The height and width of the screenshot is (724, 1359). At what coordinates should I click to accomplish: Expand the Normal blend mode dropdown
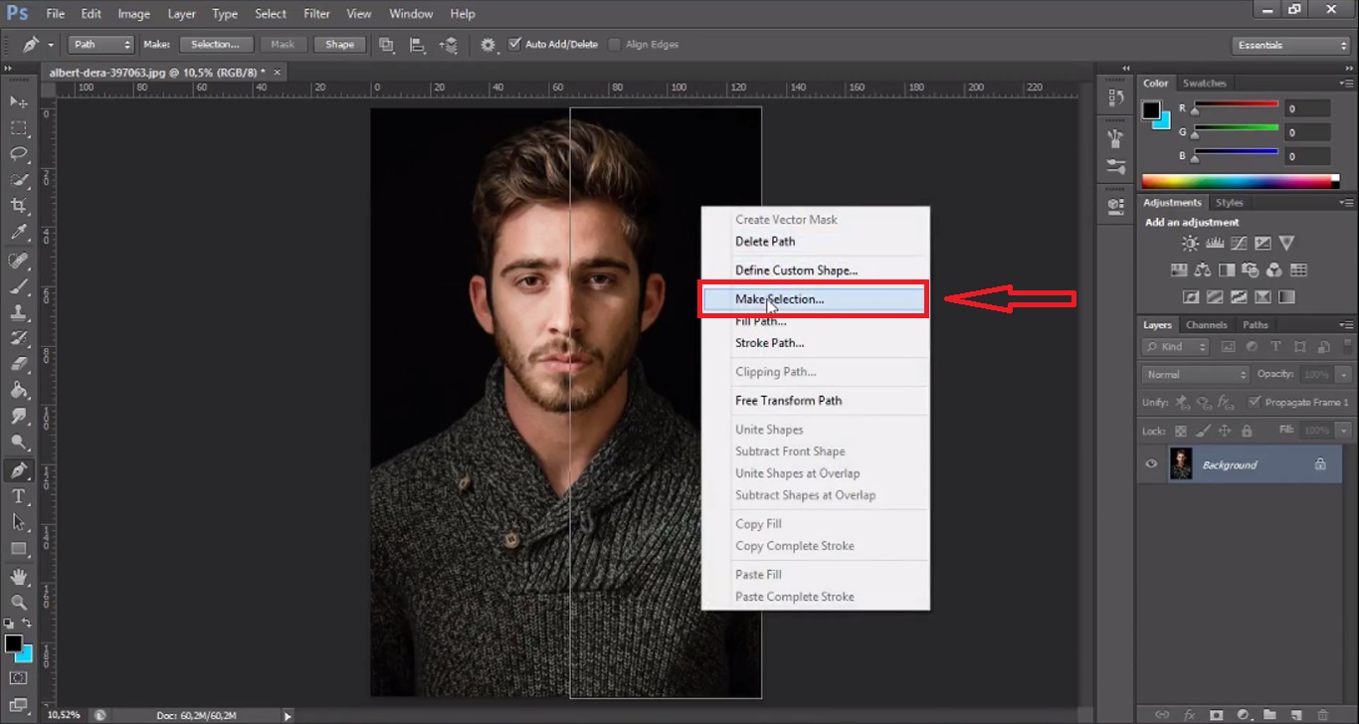(1195, 375)
